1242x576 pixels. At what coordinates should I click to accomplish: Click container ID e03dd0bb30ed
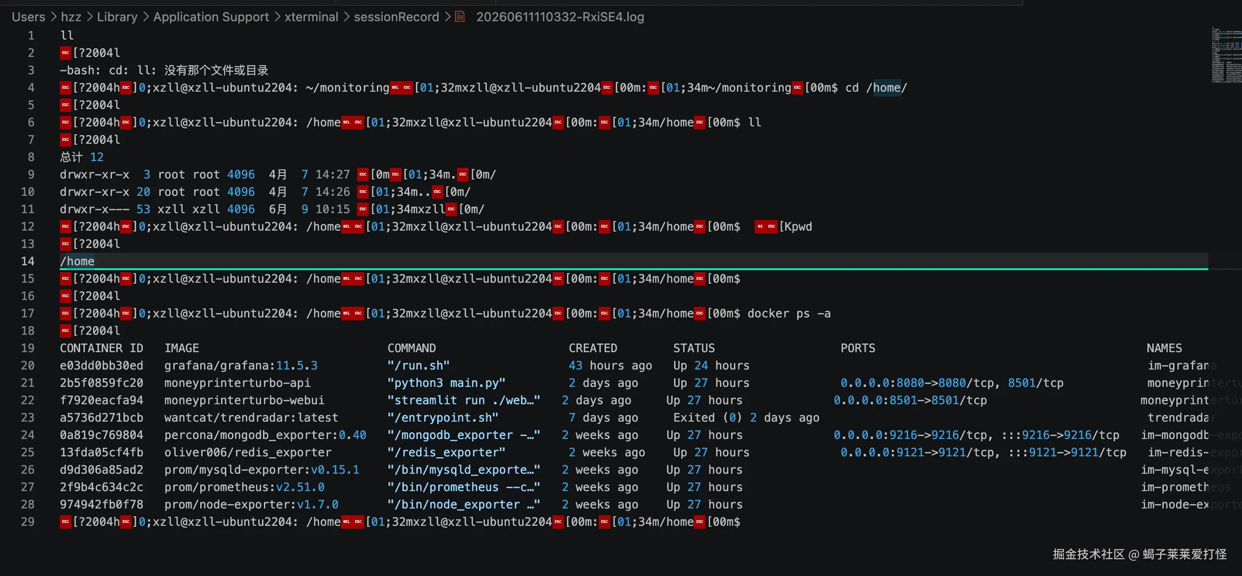point(102,366)
